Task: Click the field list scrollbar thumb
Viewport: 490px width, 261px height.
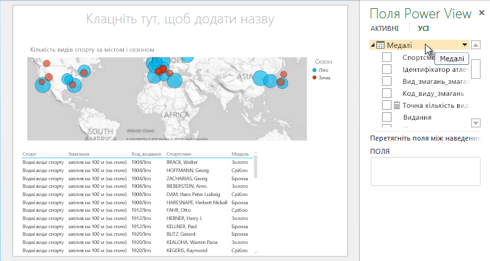Action: pyautogui.click(x=475, y=69)
